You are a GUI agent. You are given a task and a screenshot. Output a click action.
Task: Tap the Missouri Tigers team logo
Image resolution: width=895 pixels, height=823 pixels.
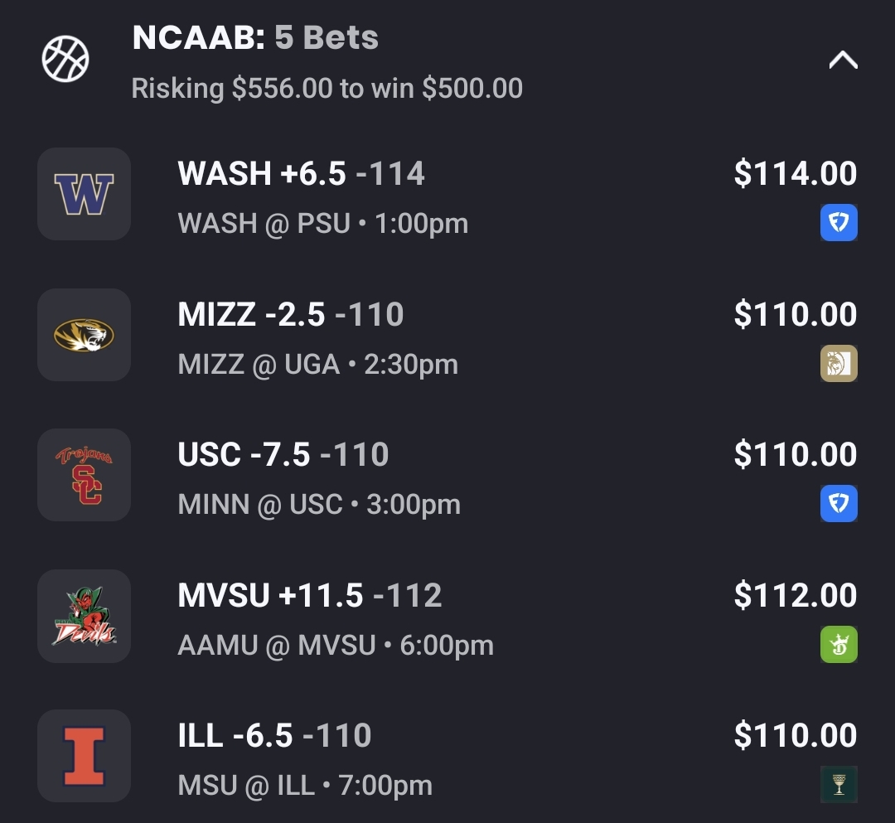coord(84,335)
